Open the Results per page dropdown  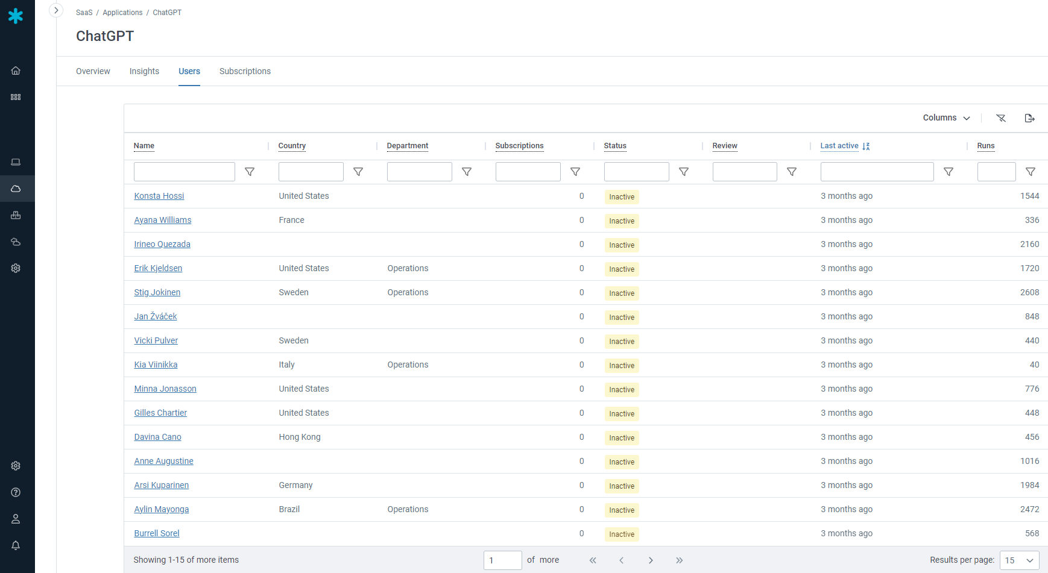tap(1019, 560)
